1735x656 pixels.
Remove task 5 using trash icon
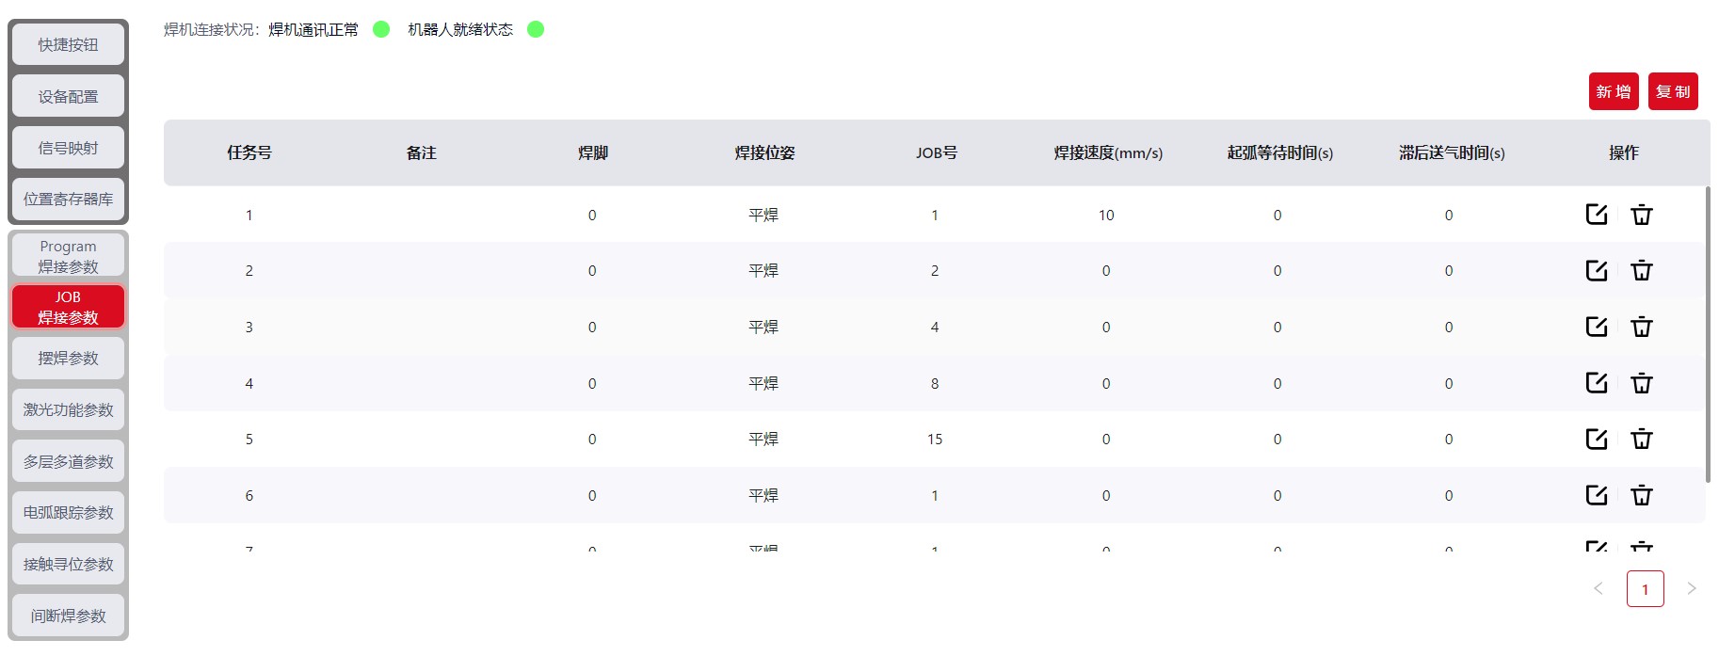tap(1641, 439)
